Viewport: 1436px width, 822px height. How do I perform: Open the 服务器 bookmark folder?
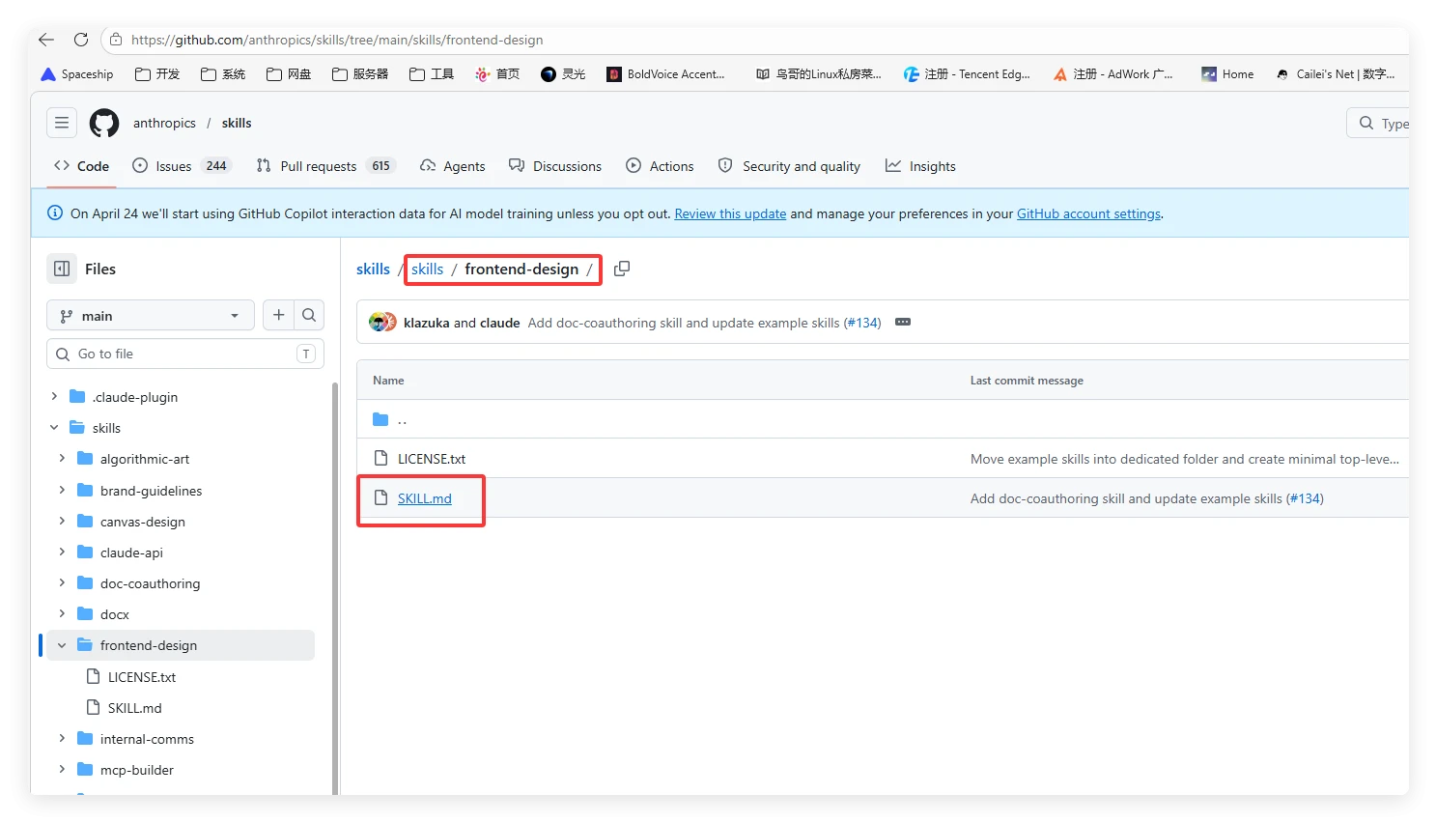pyautogui.click(x=360, y=74)
